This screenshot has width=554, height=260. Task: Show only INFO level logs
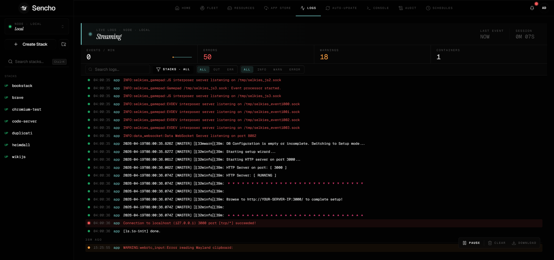tap(262, 70)
